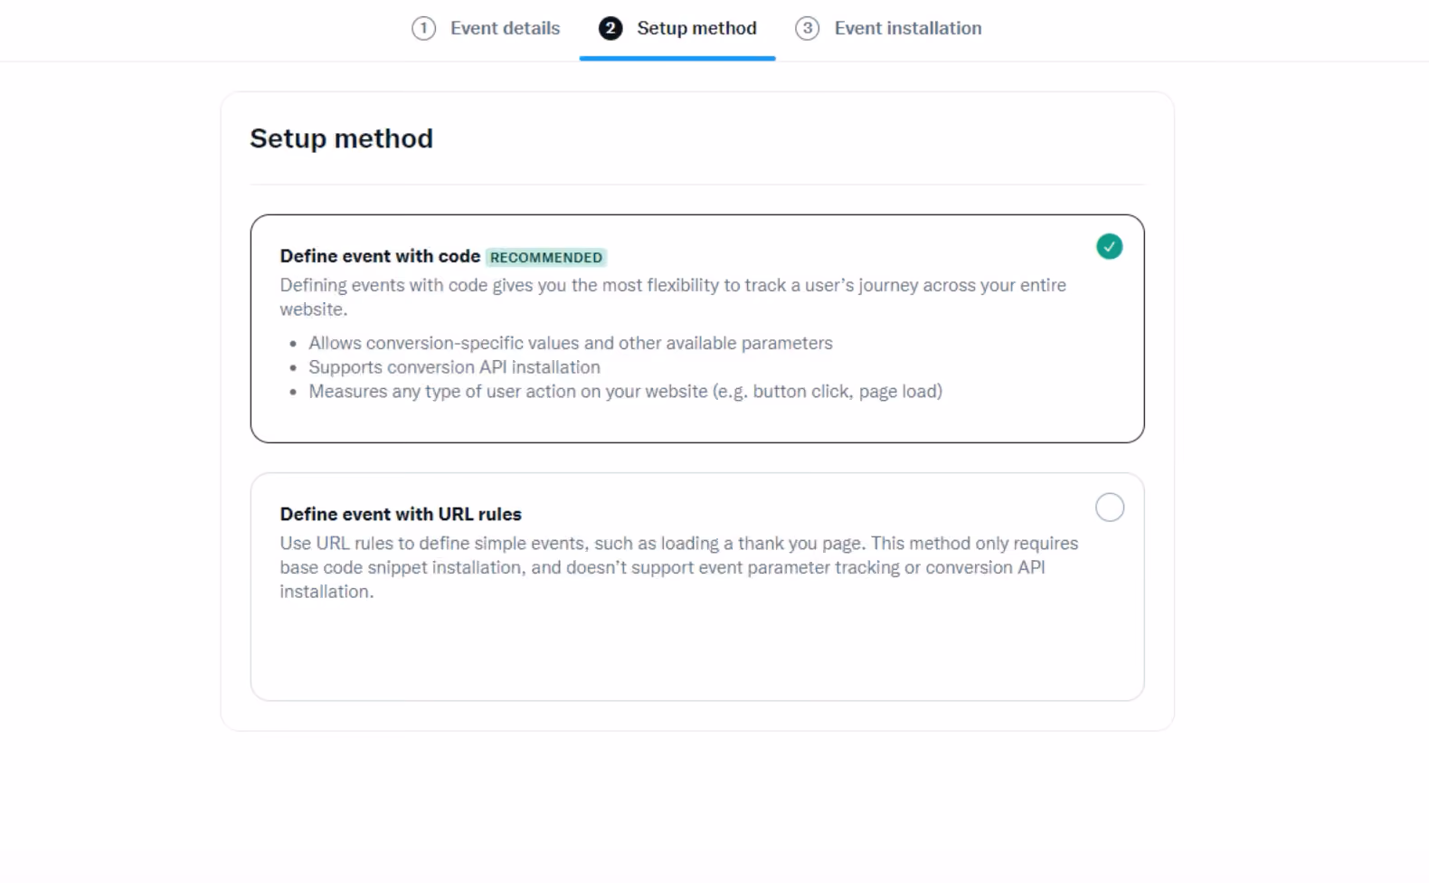
Task: Click the Allows conversion-specific values bullet
Action: [571, 343]
